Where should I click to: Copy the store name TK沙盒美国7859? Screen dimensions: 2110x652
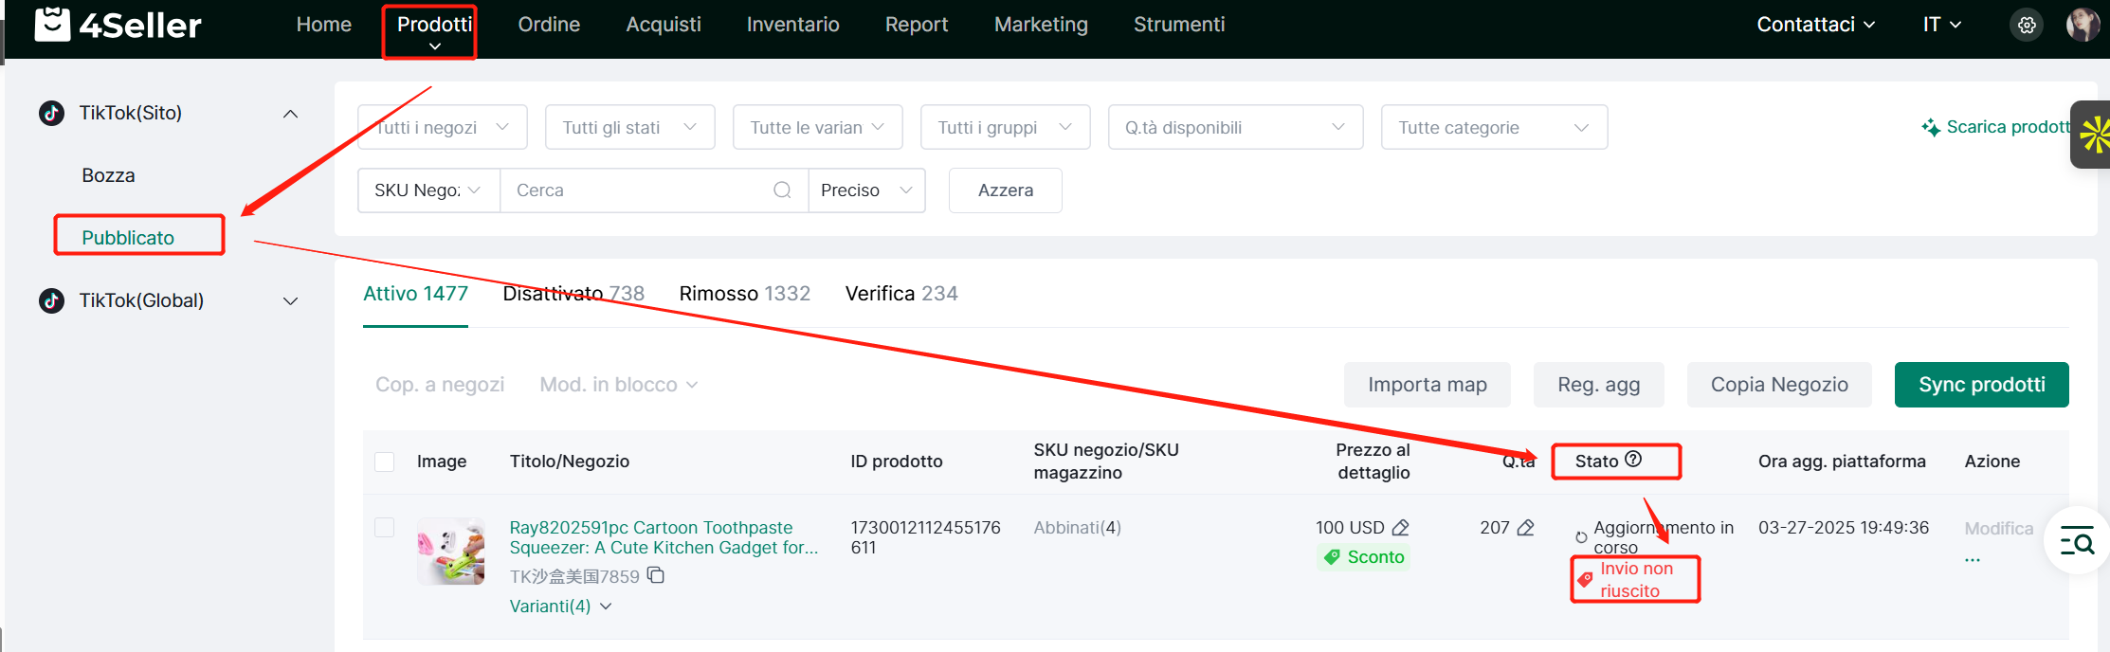[x=656, y=575]
